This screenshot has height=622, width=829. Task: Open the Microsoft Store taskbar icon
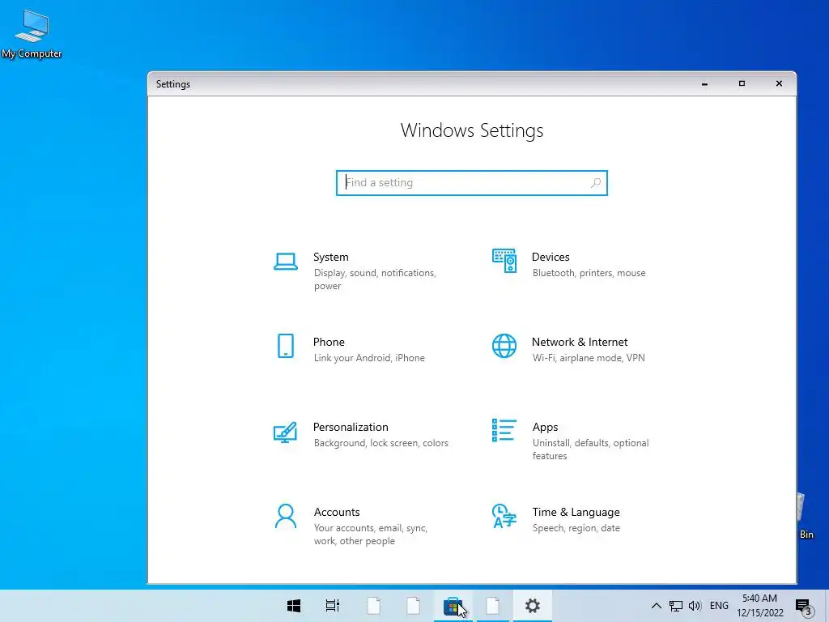click(x=453, y=606)
